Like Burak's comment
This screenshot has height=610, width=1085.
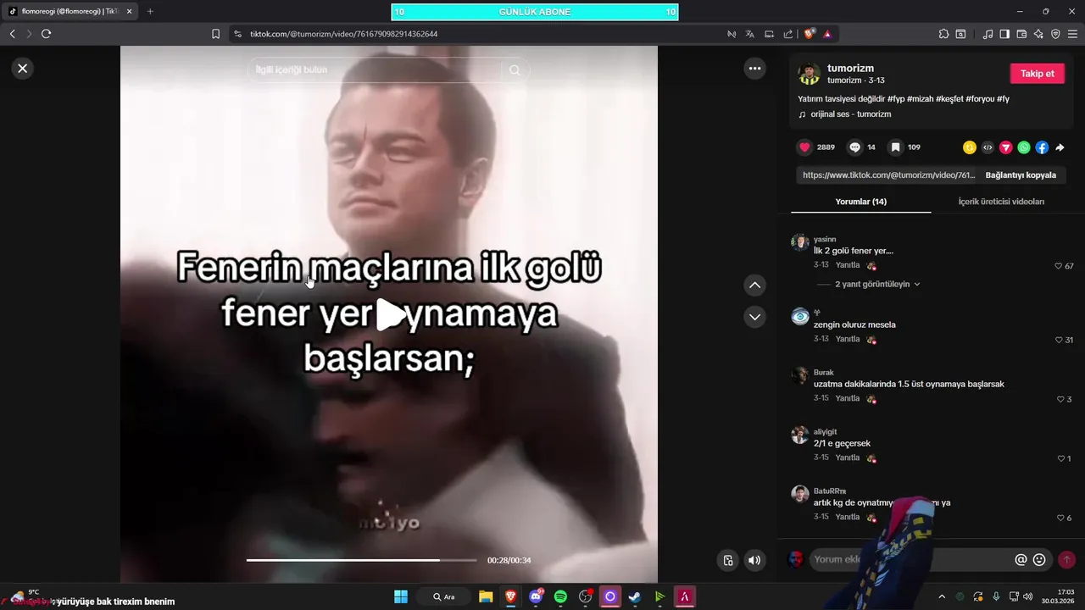[x=1060, y=399]
